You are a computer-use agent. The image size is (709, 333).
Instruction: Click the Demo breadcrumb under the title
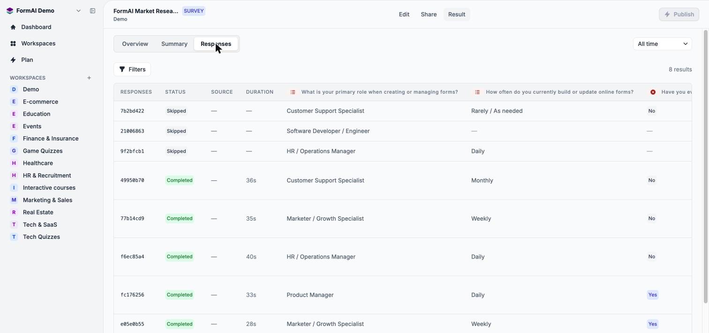[x=120, y=19]
